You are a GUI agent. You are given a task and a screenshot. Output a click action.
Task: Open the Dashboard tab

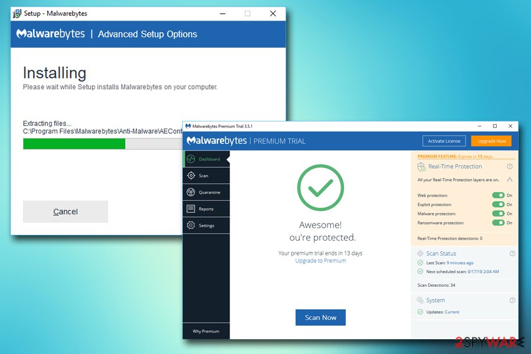click(x=206, y=159)
